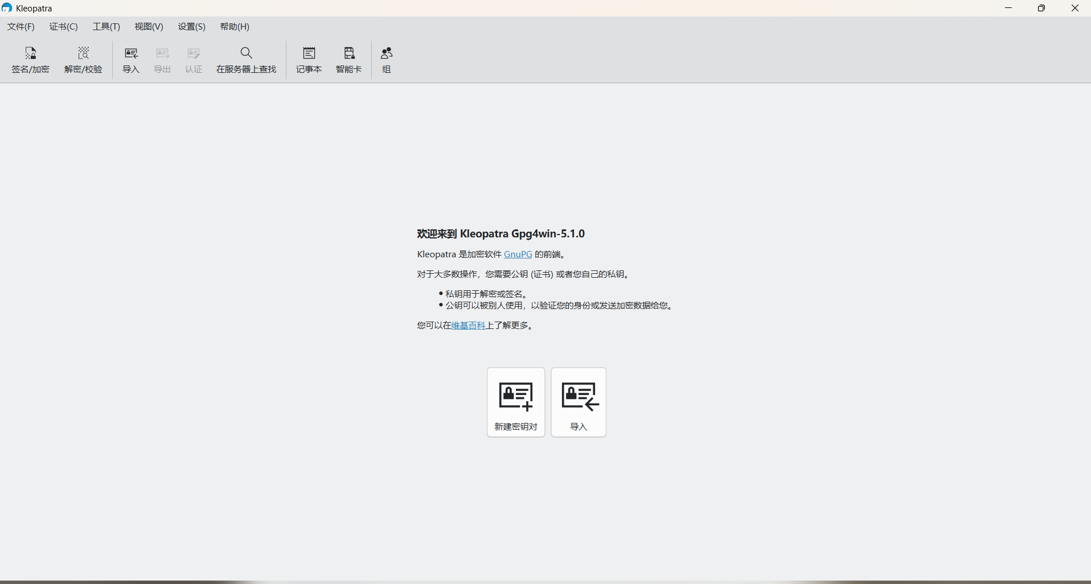Restore down the Kleopatra window
The width and height of the screenshot is (1091, 584).
[x=1041, y=8]
